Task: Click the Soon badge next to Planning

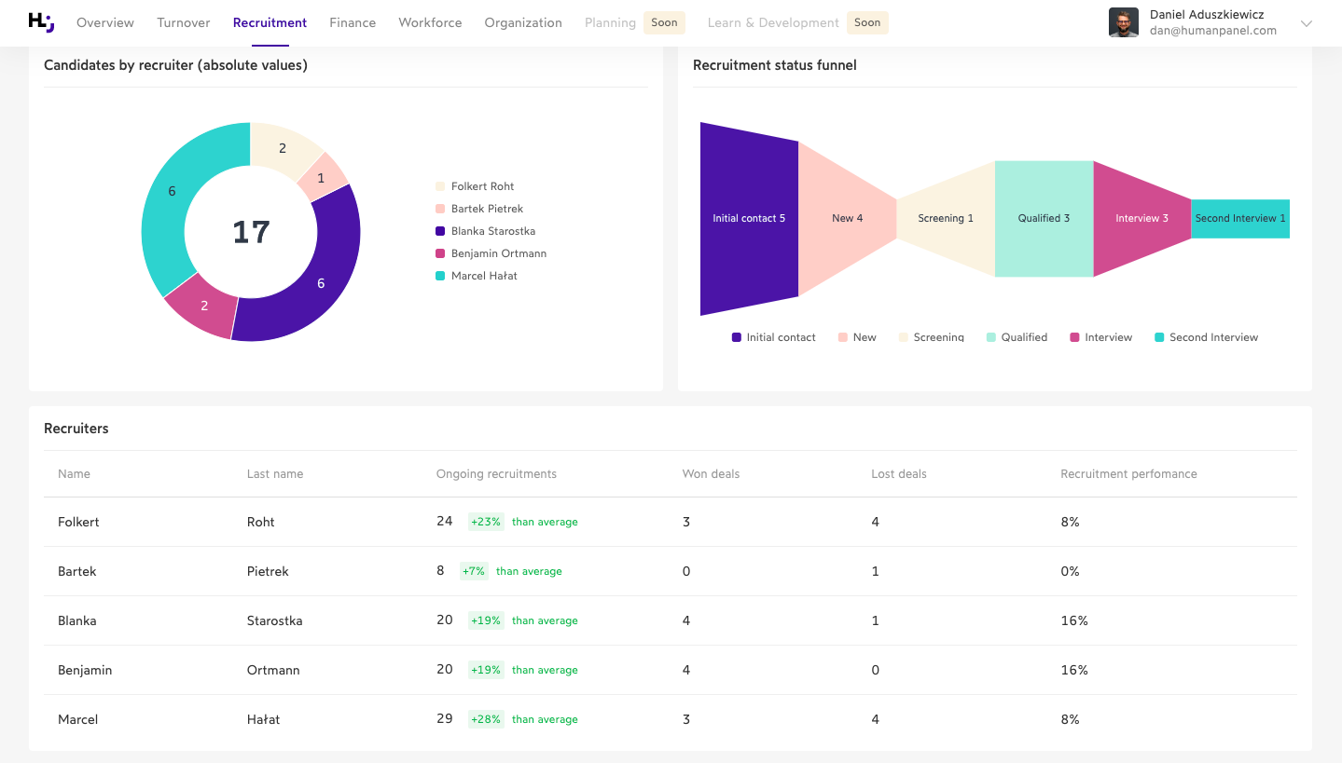Action: [664, 21]
